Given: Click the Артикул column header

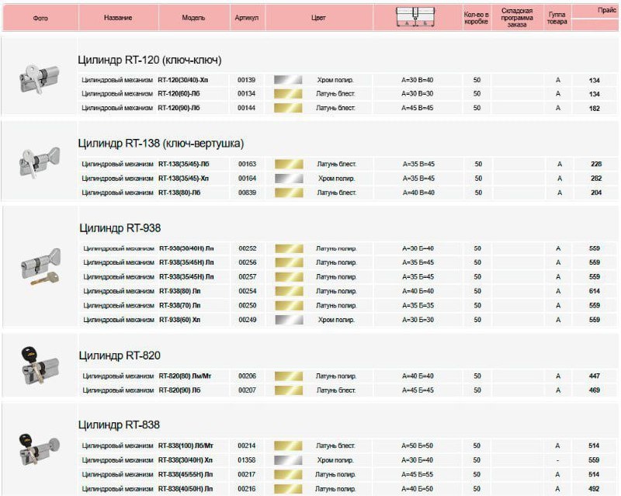Looking at the screenshot, I should tap(247, 18).
